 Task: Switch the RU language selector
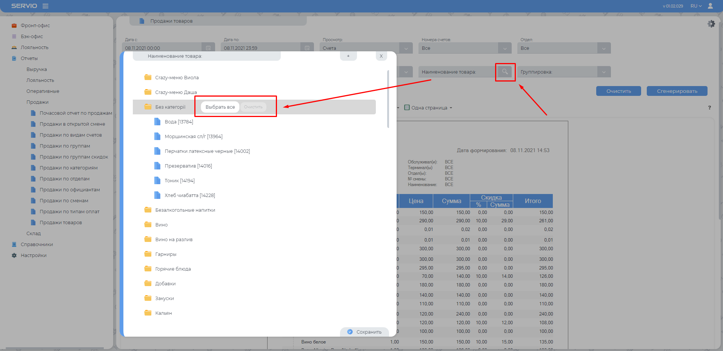click(x=696, y=6)
